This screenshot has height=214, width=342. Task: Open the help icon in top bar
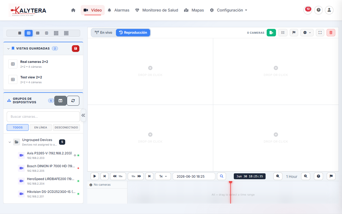(318, 10)
